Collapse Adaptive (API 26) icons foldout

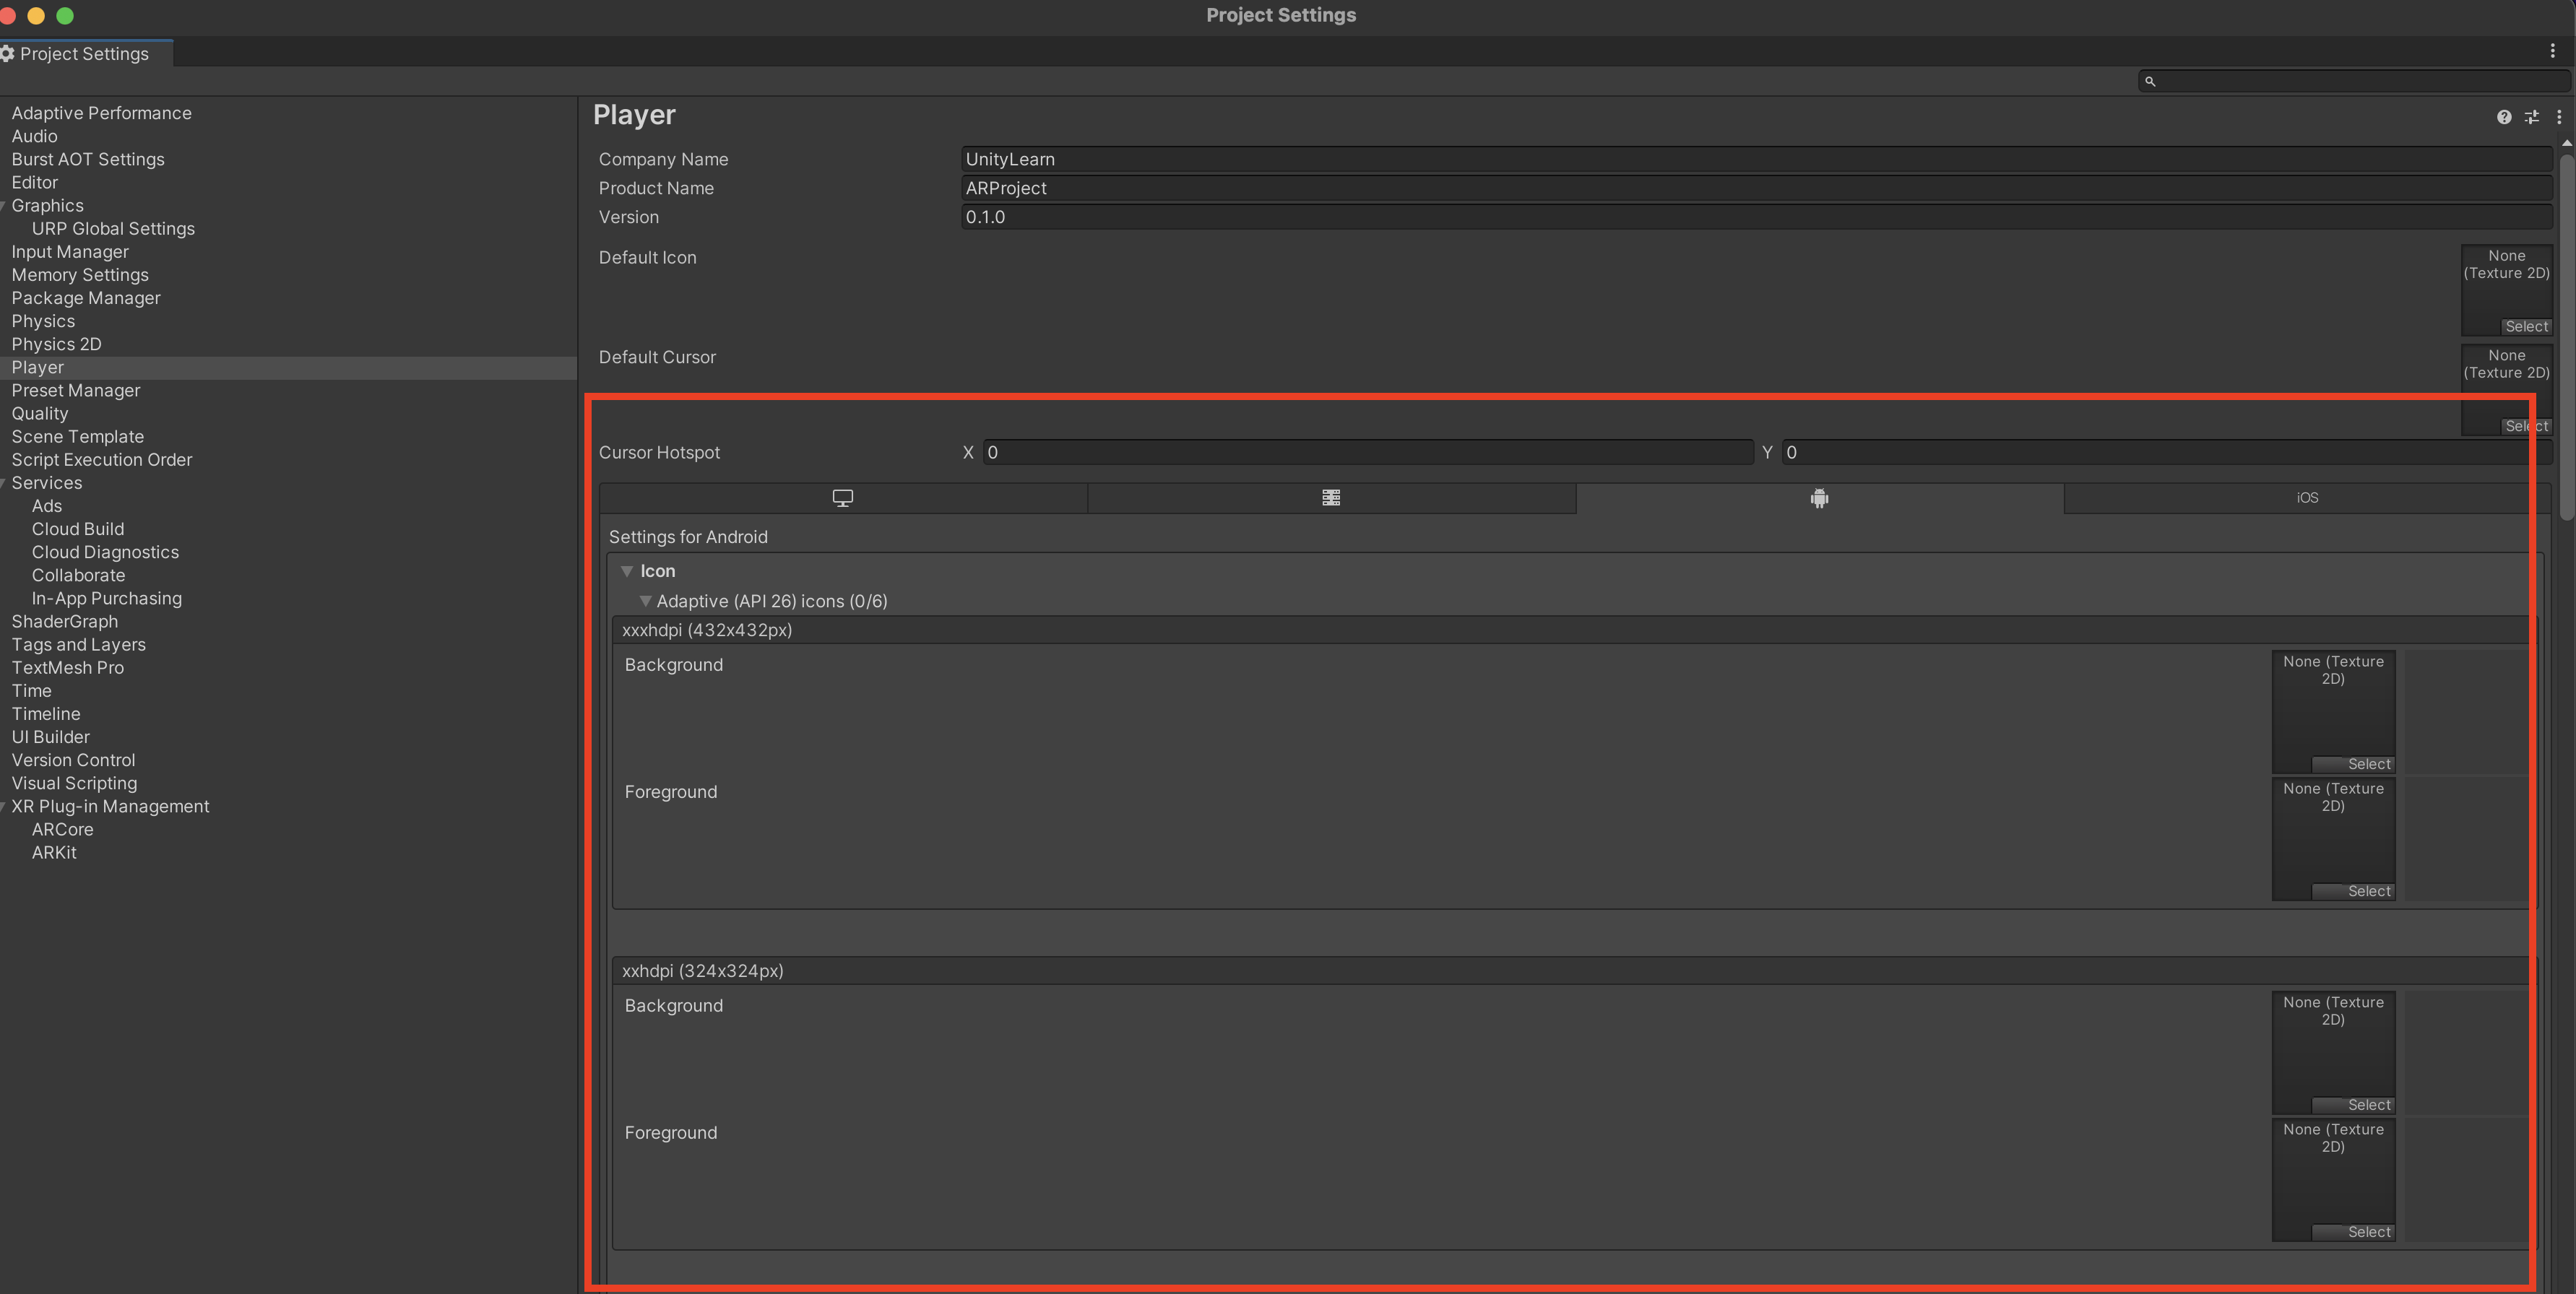pyautogui.click(x=645, y=602)
